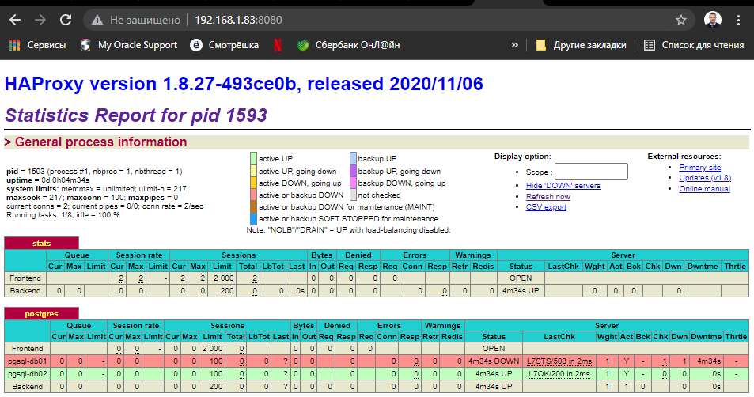Open Список для чтения reading list
This screenshot has width=754, height=397.
pyautogui.click(x=694, y=45)
